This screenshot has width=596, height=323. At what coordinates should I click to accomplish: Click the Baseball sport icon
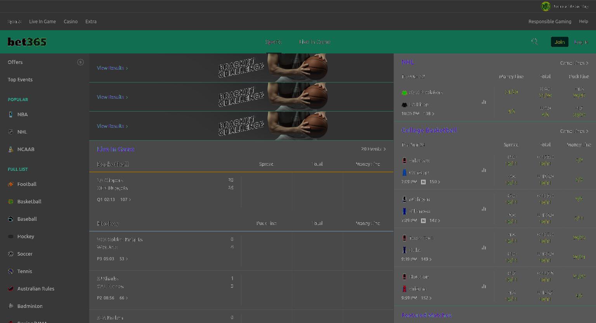tap(10, 219)
